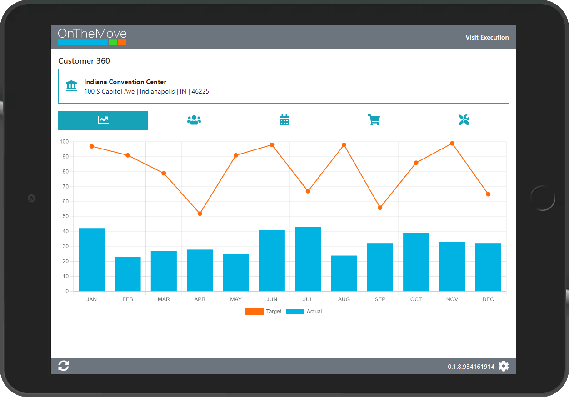
Task: Select the JUL actual bar
Action: (308, 259)
